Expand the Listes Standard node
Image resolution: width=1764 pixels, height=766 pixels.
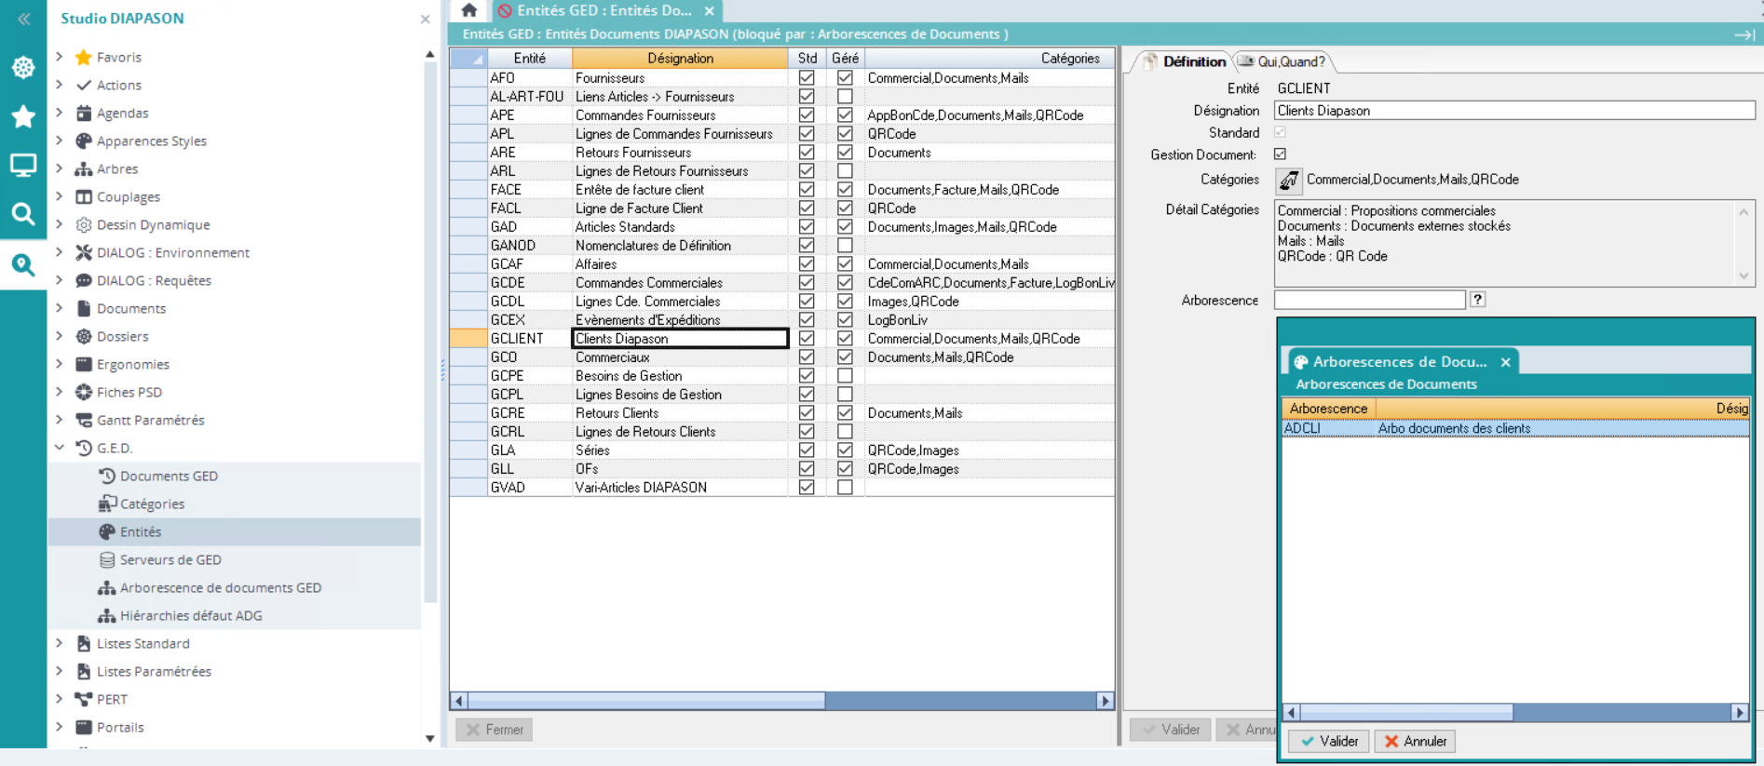60,643
